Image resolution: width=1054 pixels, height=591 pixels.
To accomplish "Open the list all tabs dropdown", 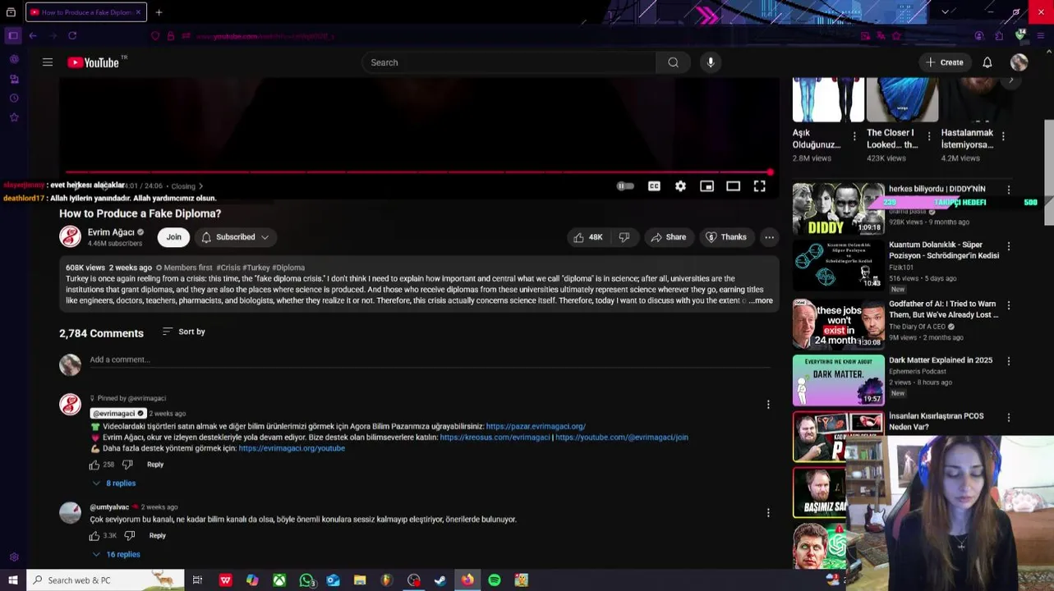I will tap(945, 12).
